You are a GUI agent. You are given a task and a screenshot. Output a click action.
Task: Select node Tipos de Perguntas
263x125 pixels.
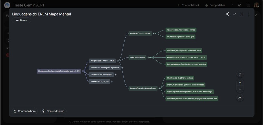coord(137,57)
